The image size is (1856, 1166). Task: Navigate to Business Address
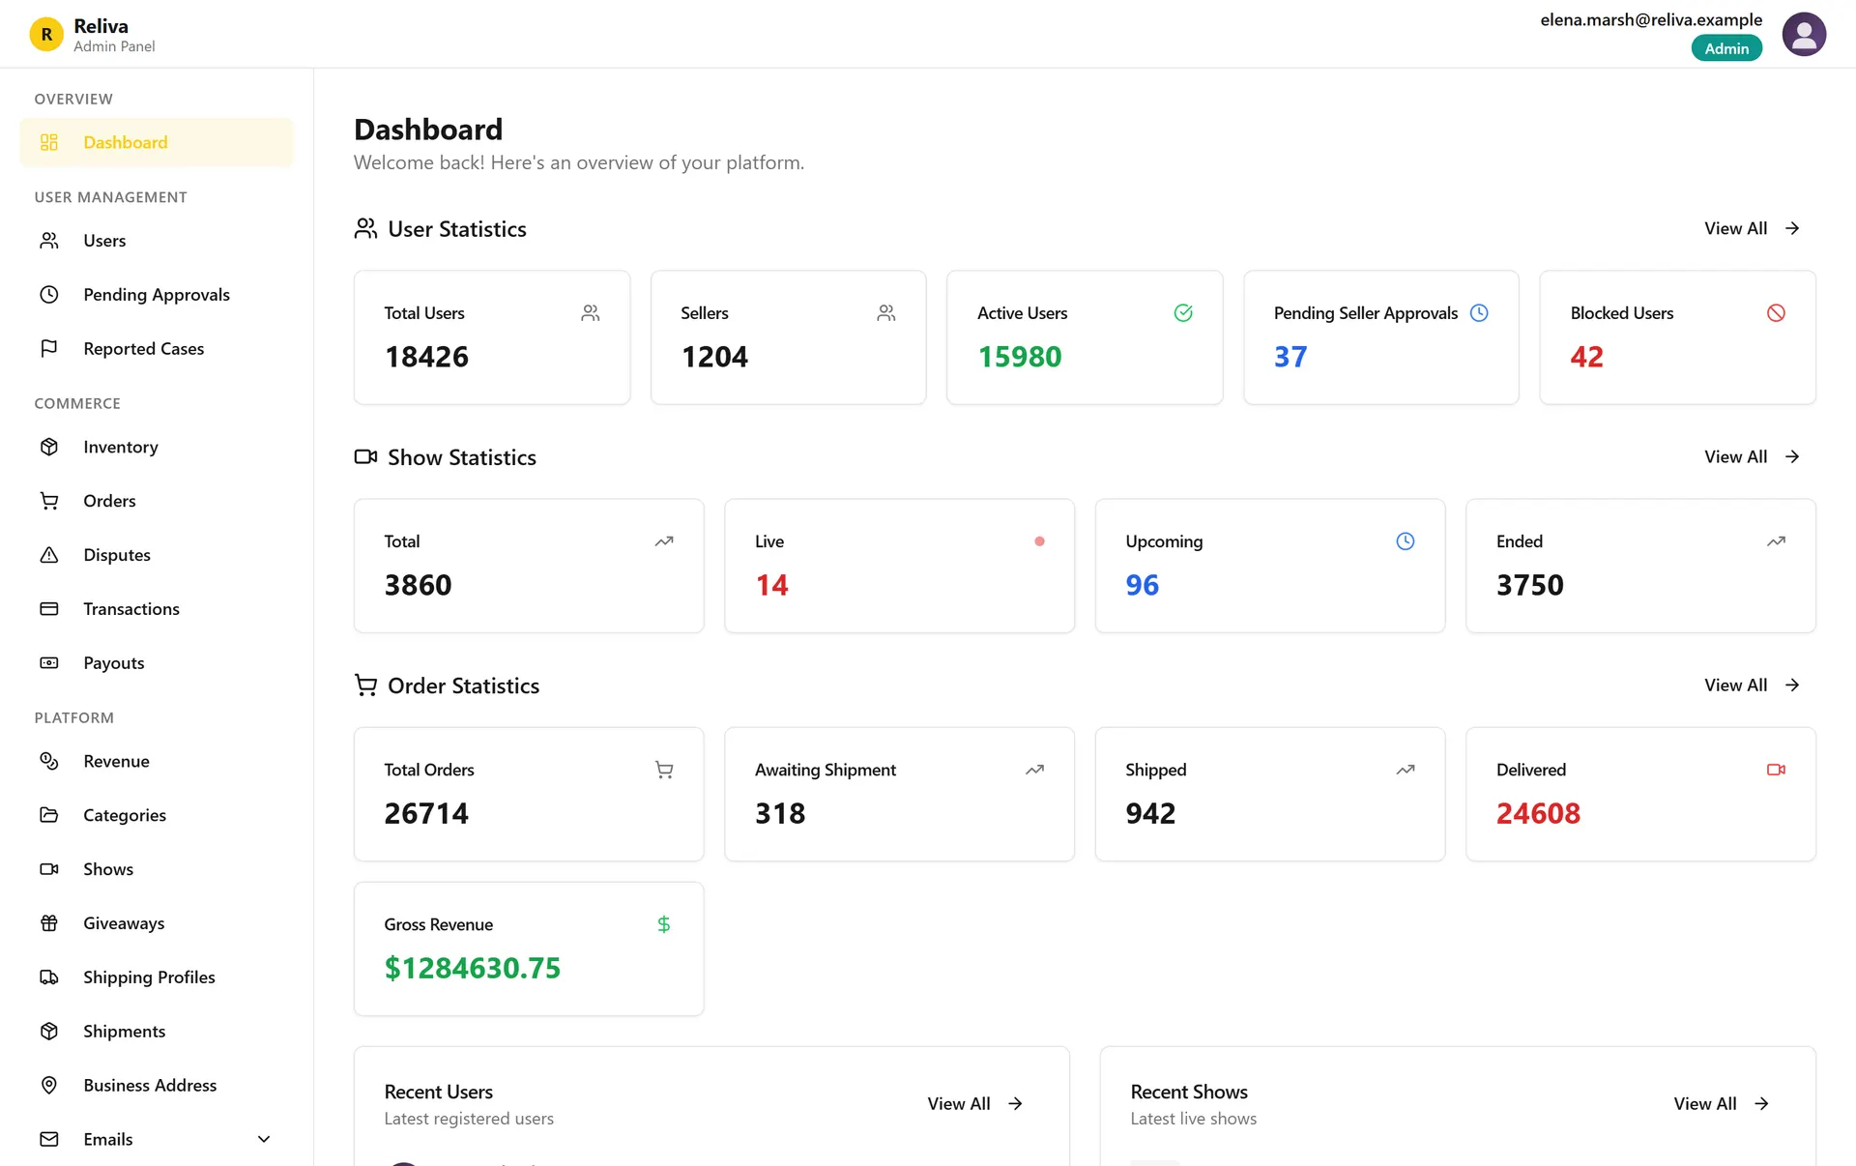click(157, 1086)
